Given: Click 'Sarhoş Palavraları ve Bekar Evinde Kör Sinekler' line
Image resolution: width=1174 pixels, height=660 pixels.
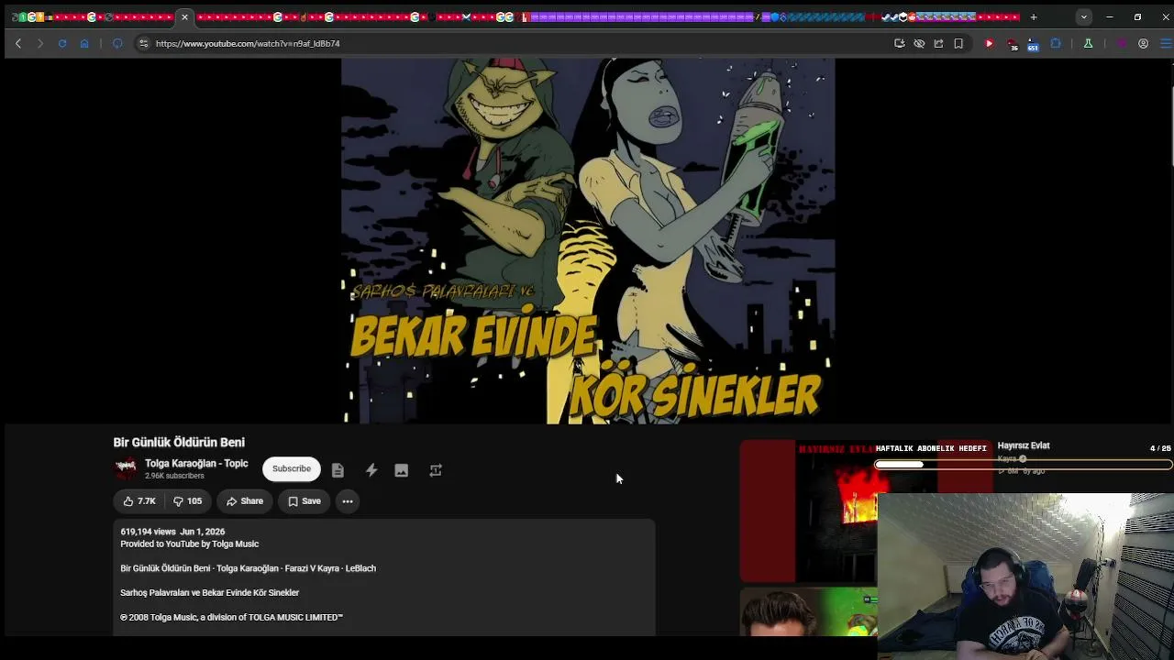Looking at the screenshot, I should point(210,593).
